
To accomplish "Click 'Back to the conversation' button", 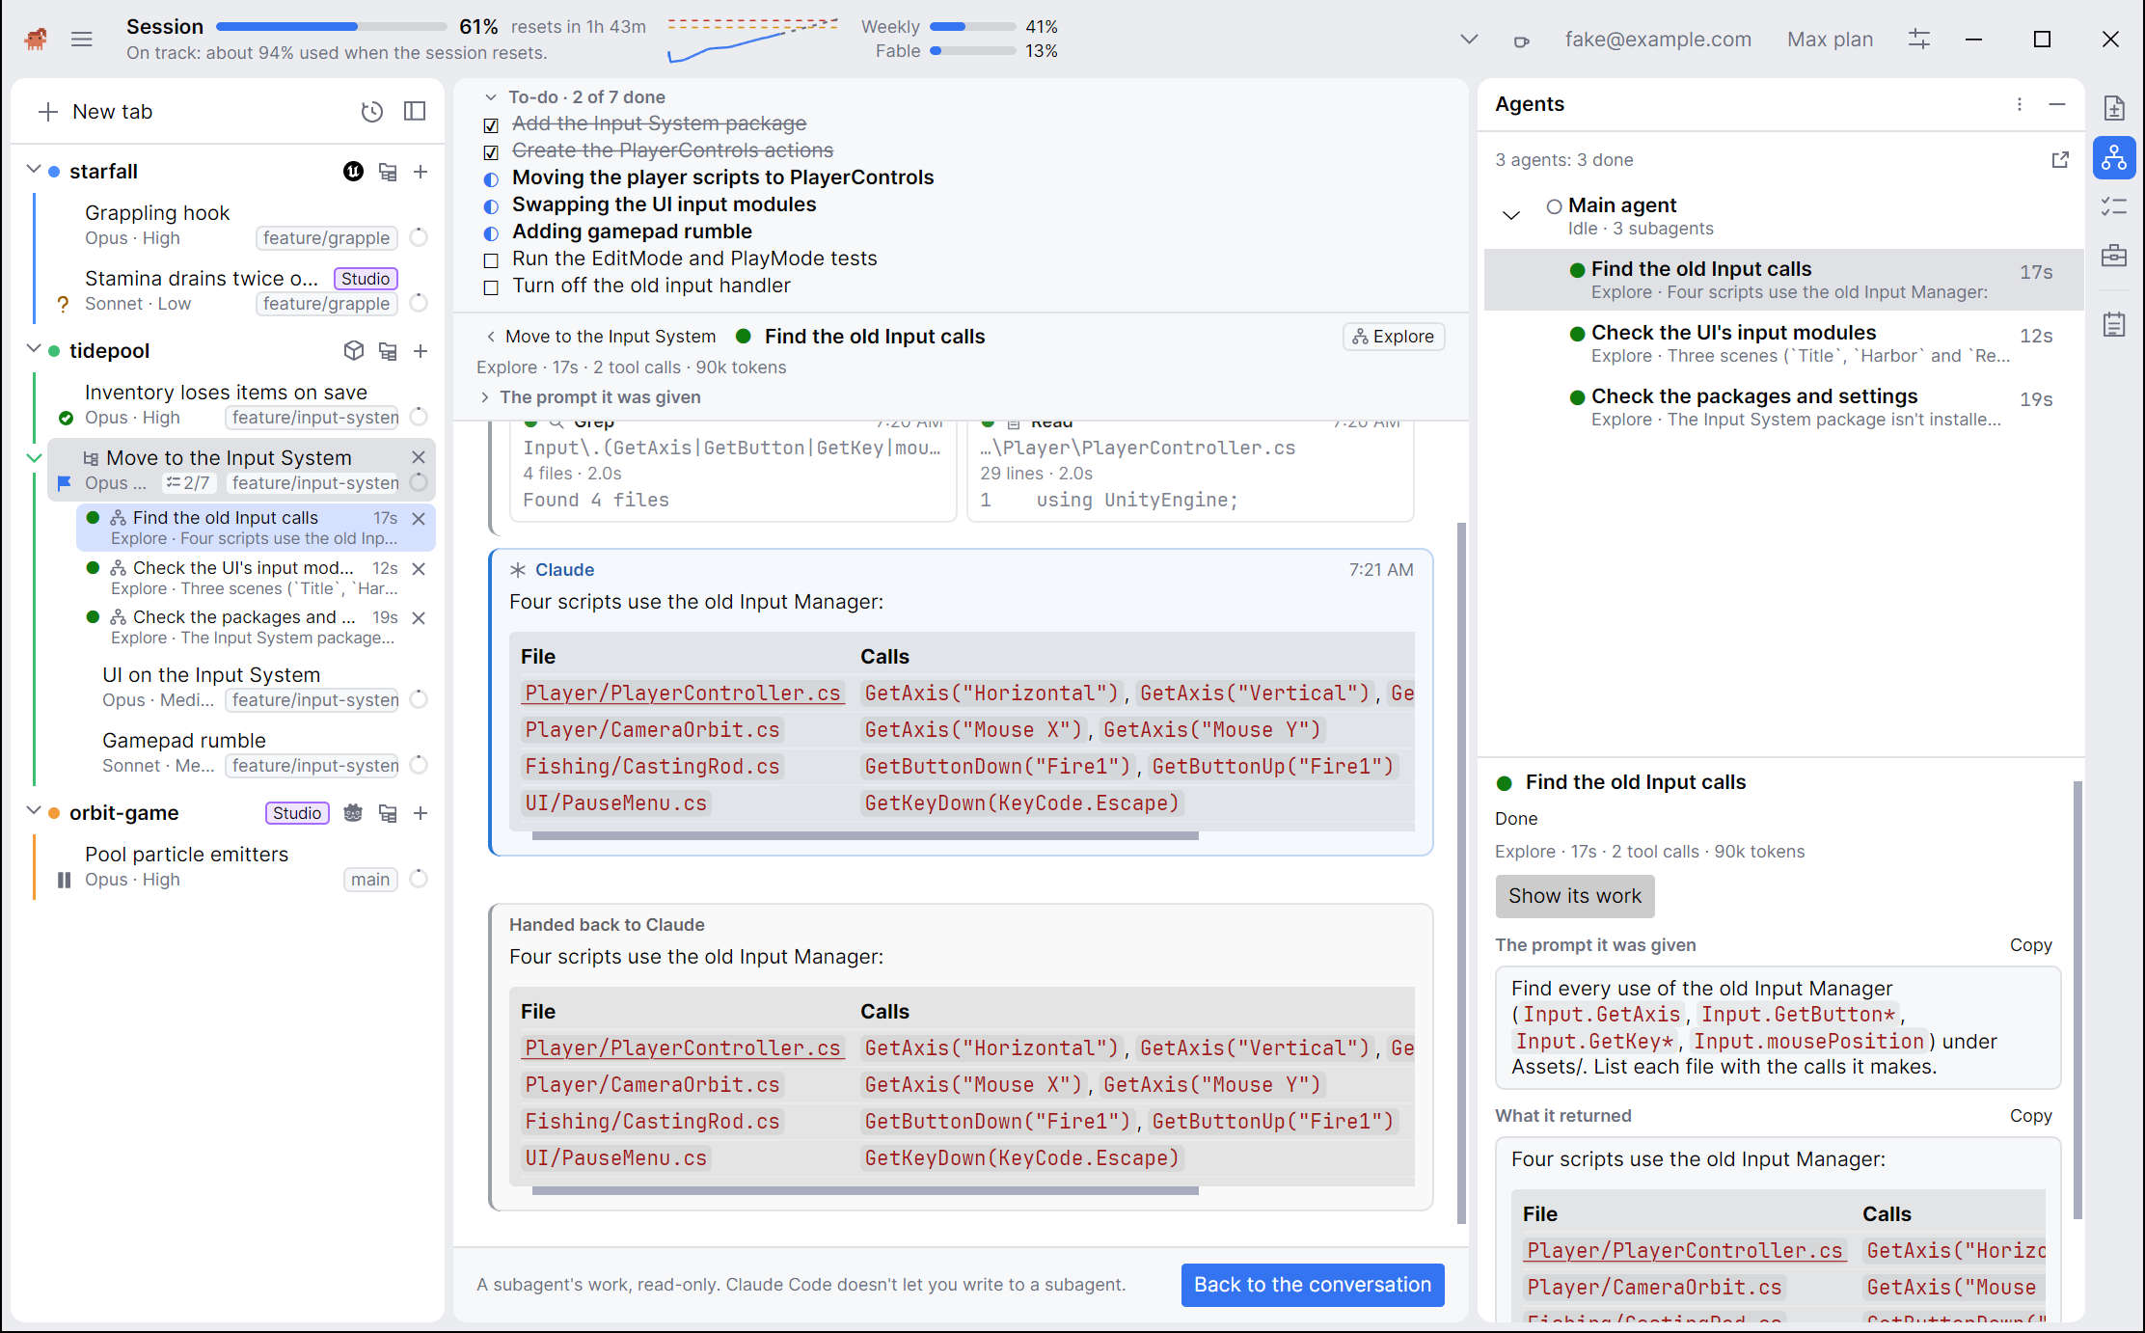I will (x=1313, y=1285).
